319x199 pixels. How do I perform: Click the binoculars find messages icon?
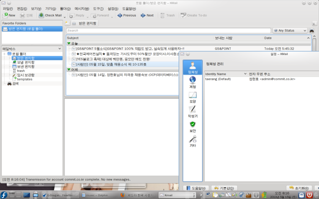pos(312,31)
